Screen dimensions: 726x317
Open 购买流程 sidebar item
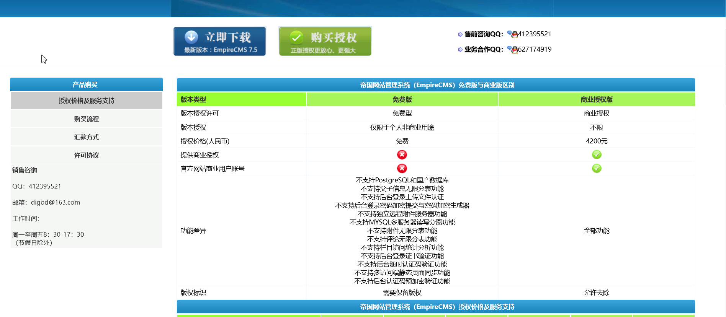coord(87,119)
